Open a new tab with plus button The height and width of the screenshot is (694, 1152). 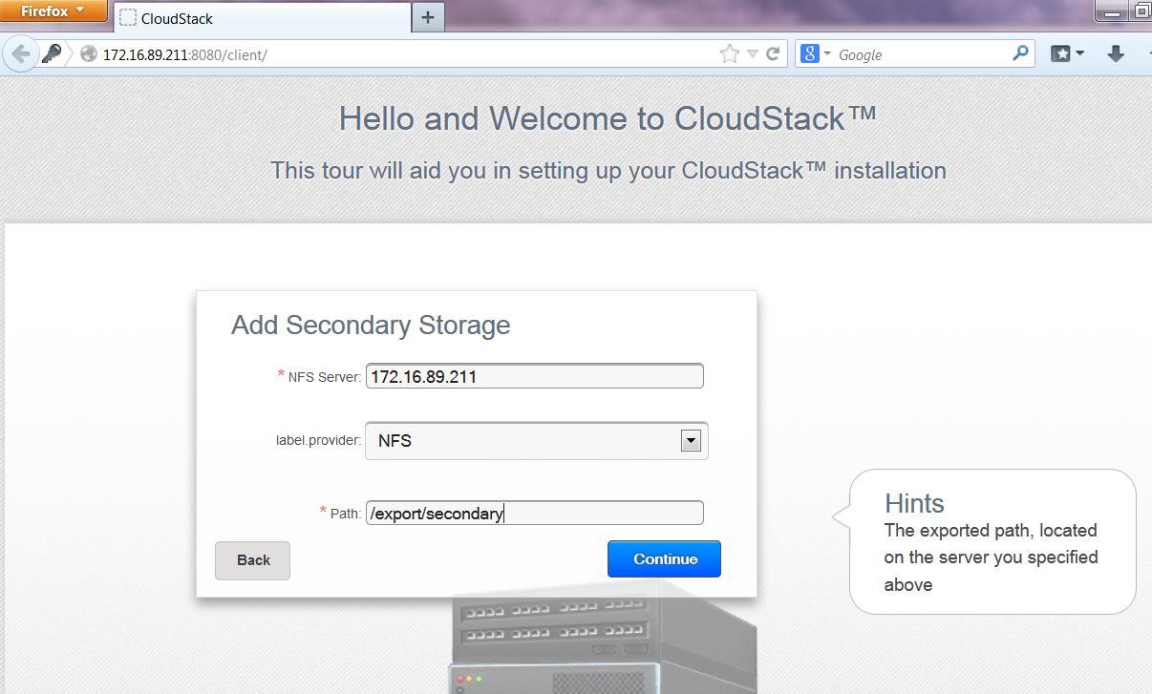click(428, 18)
